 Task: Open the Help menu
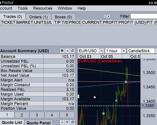pyautogui.click(x=82, y=8)
